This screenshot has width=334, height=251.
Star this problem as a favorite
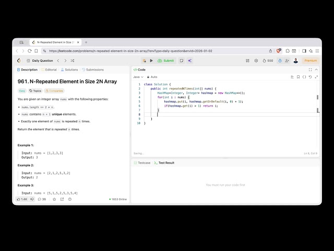[54, 199]
